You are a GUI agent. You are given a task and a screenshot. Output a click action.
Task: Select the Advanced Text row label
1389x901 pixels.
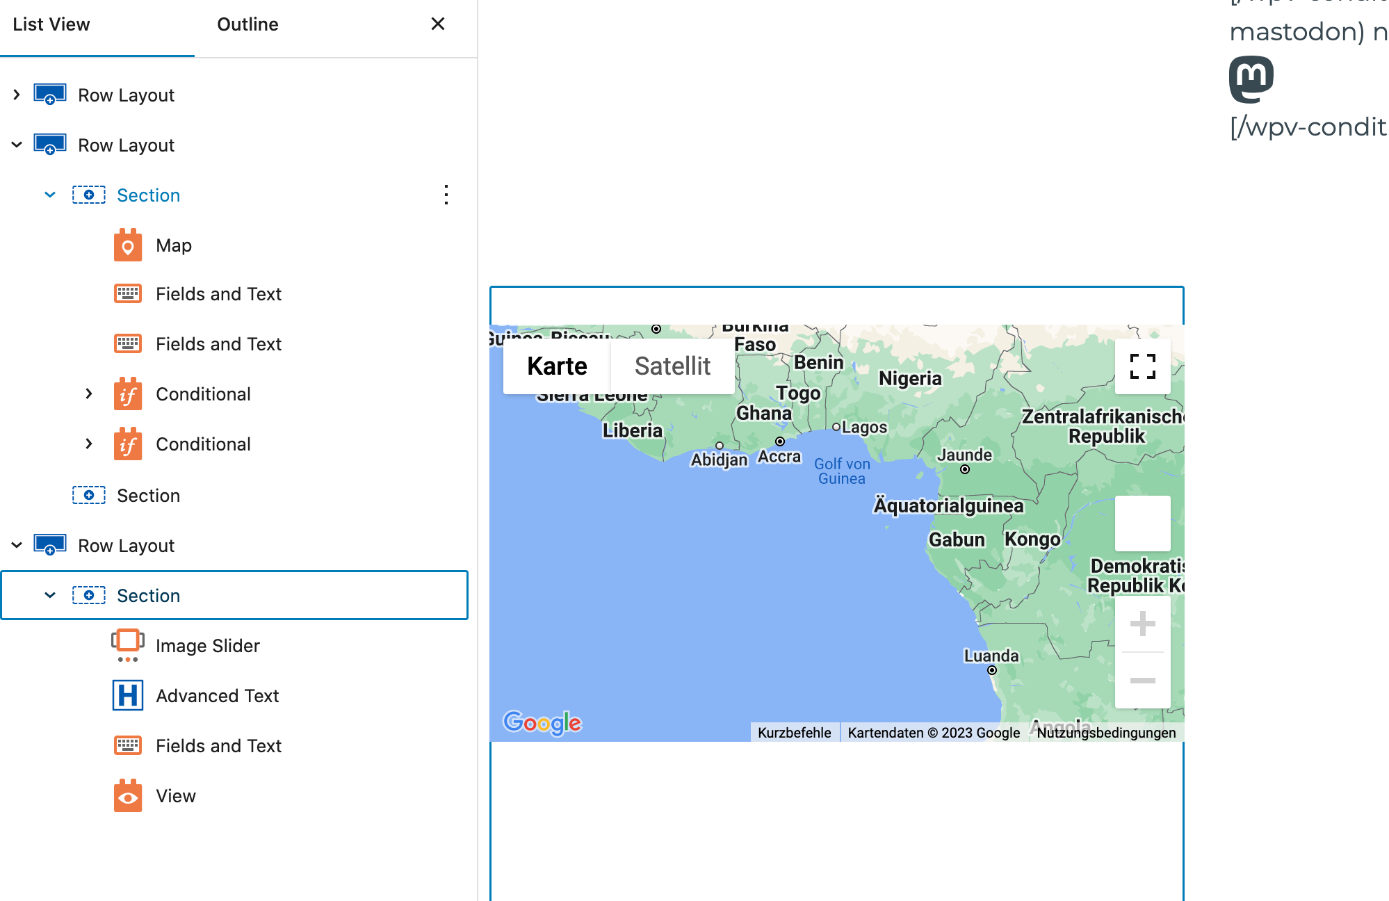pos(218,696)
